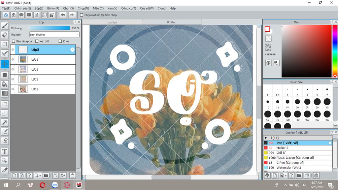Open the Lớp(L) menu
Screen dimensions: 338x190
(x=39, y=8)
